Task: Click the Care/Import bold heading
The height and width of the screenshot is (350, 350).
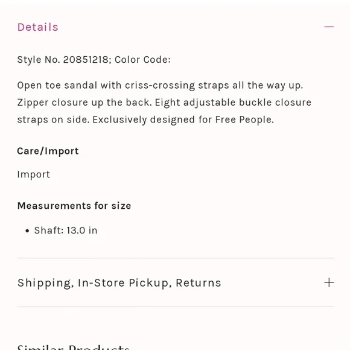Action: coord(48,151)
